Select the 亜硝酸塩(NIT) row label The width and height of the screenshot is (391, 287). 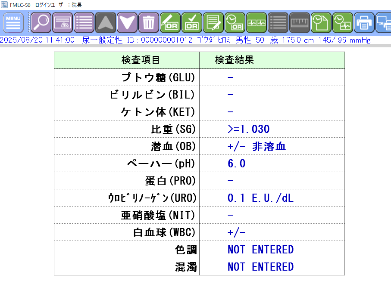(x=158, y=215)
